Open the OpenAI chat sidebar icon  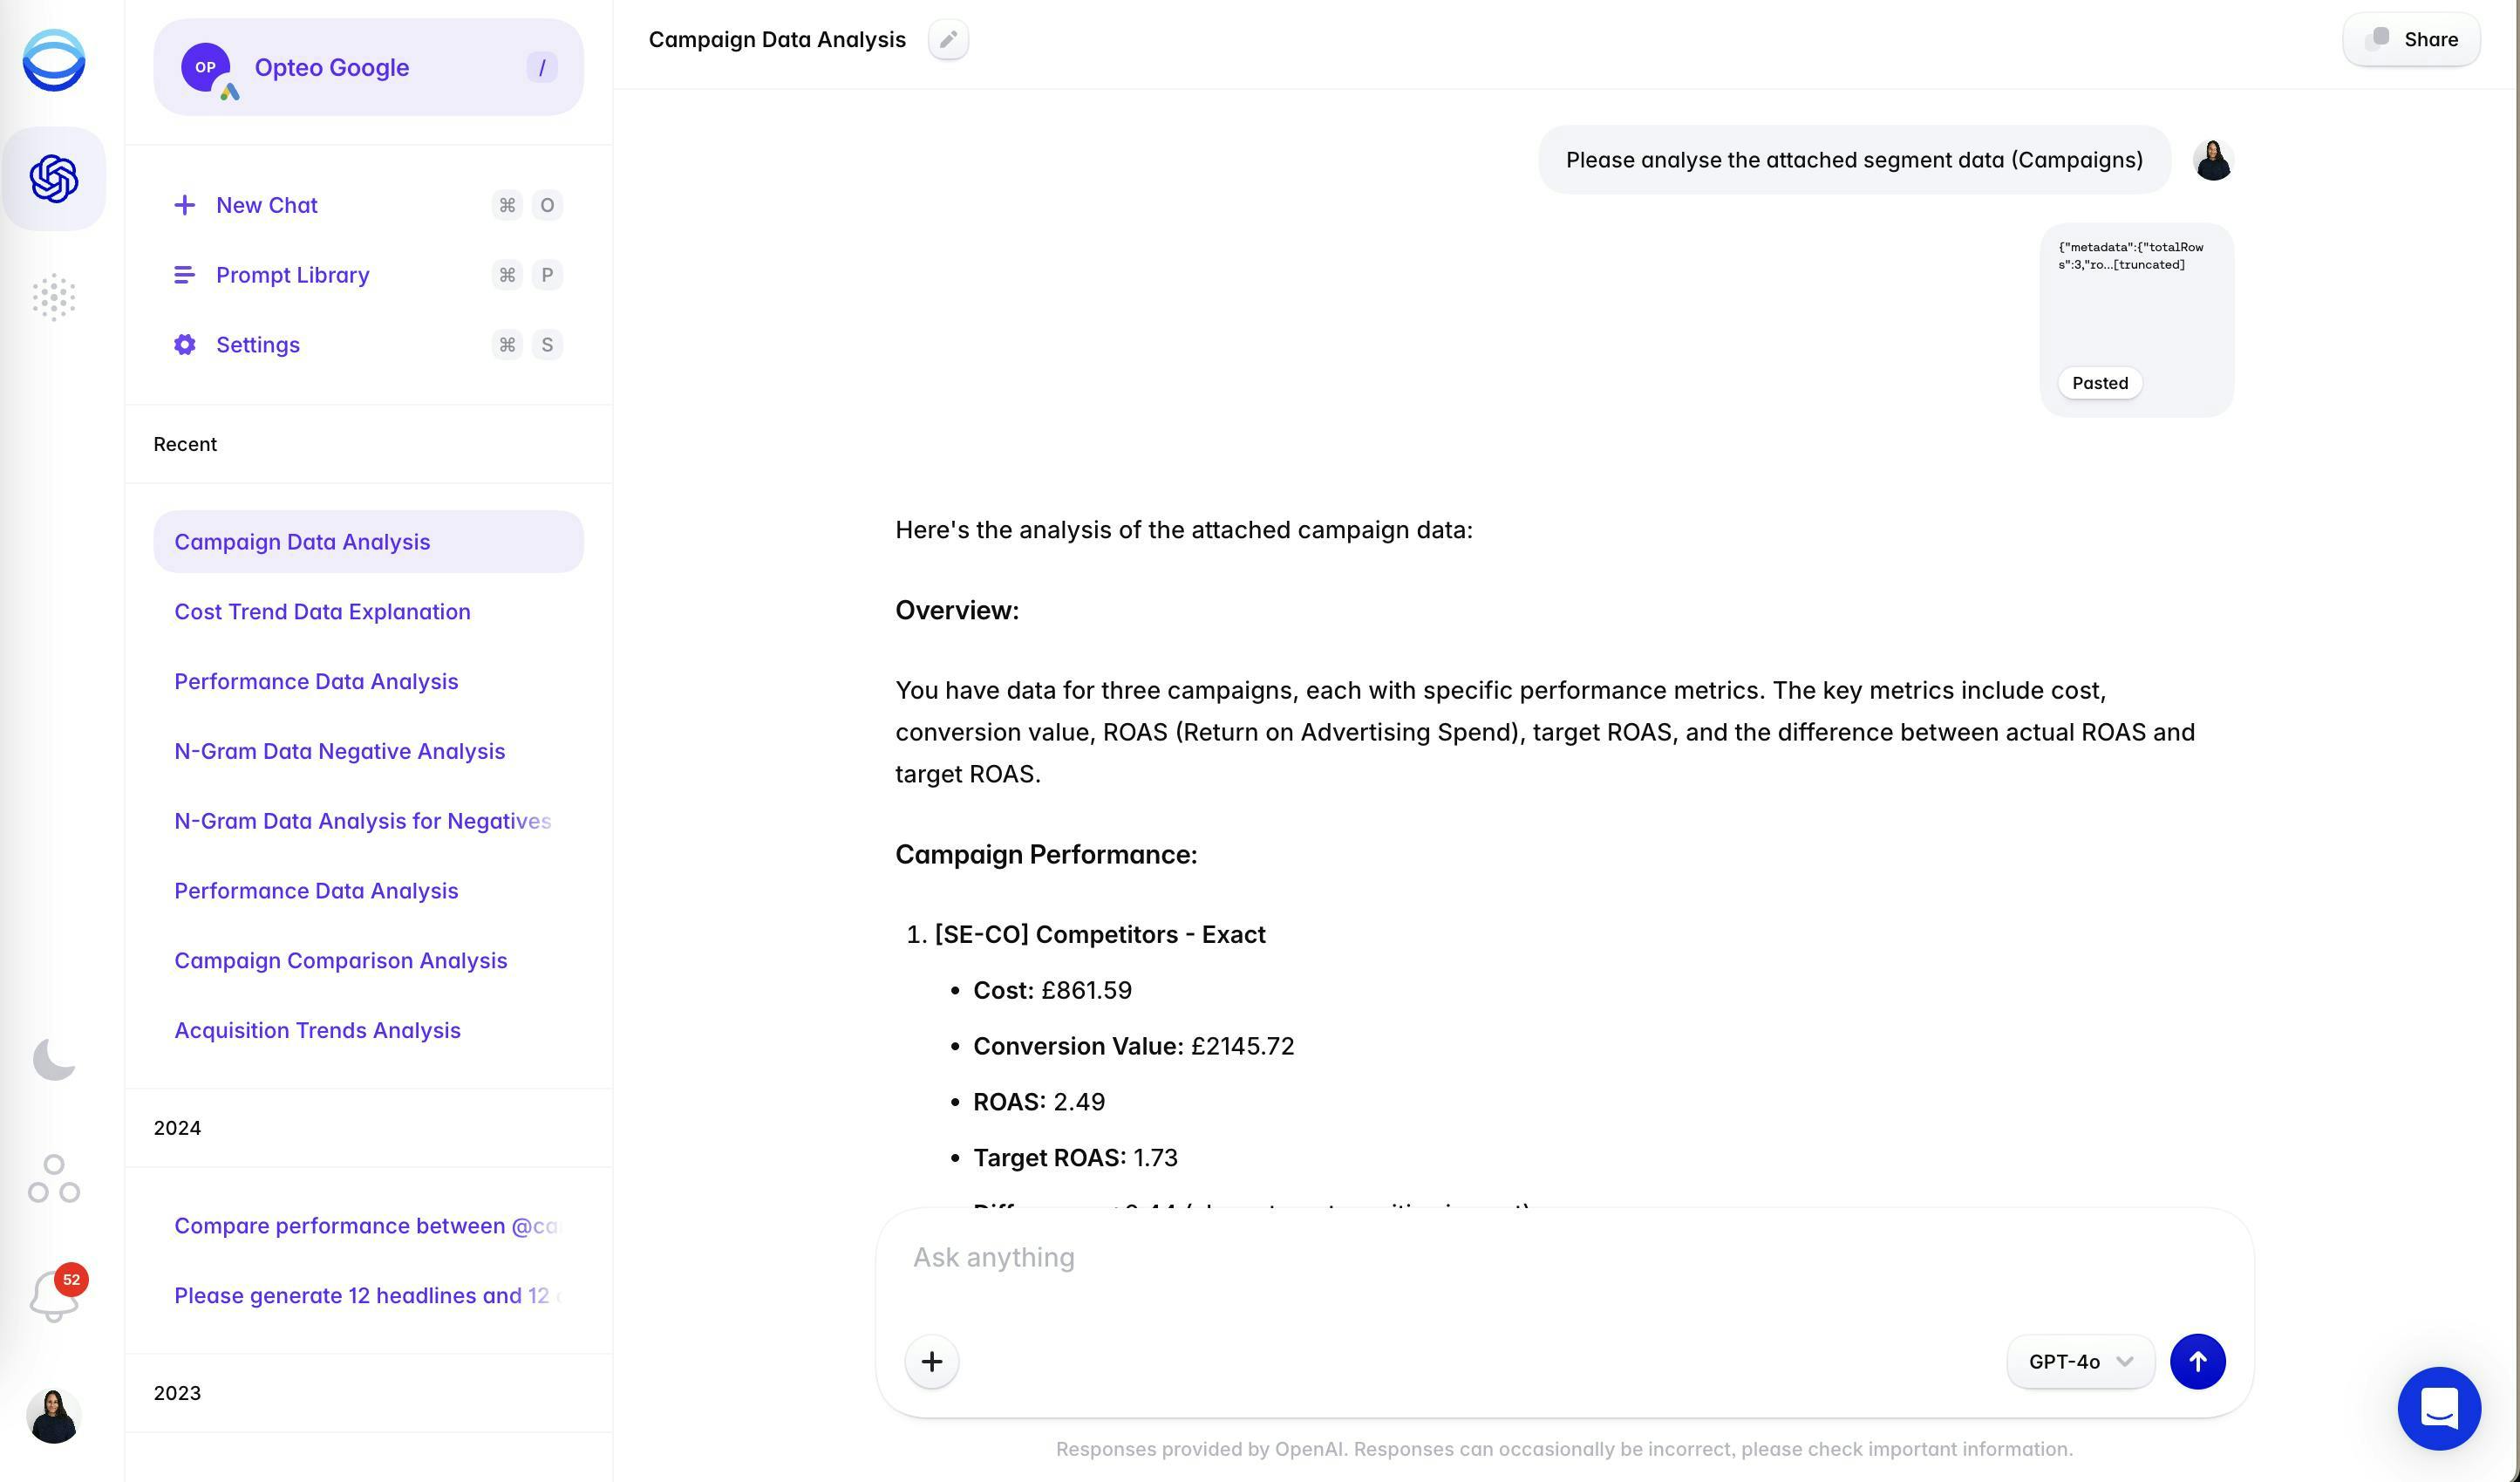[54, 179]
